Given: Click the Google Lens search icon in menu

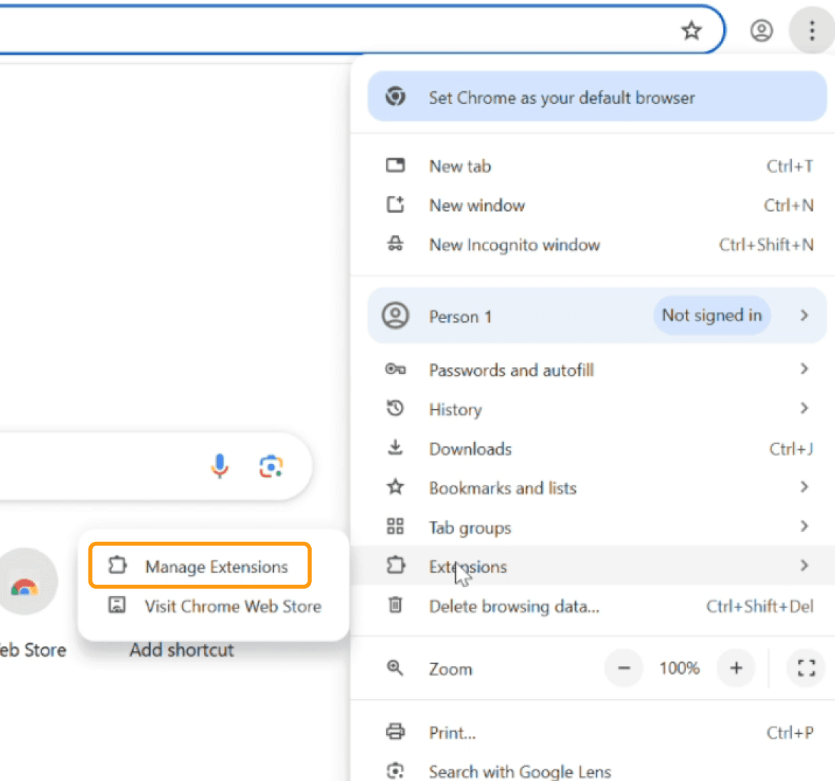Looking at the screenshot, I should coord(395,770).
